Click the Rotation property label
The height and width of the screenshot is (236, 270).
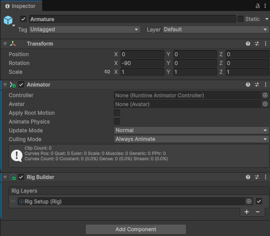pyautogui.click(x=19, y=63)
